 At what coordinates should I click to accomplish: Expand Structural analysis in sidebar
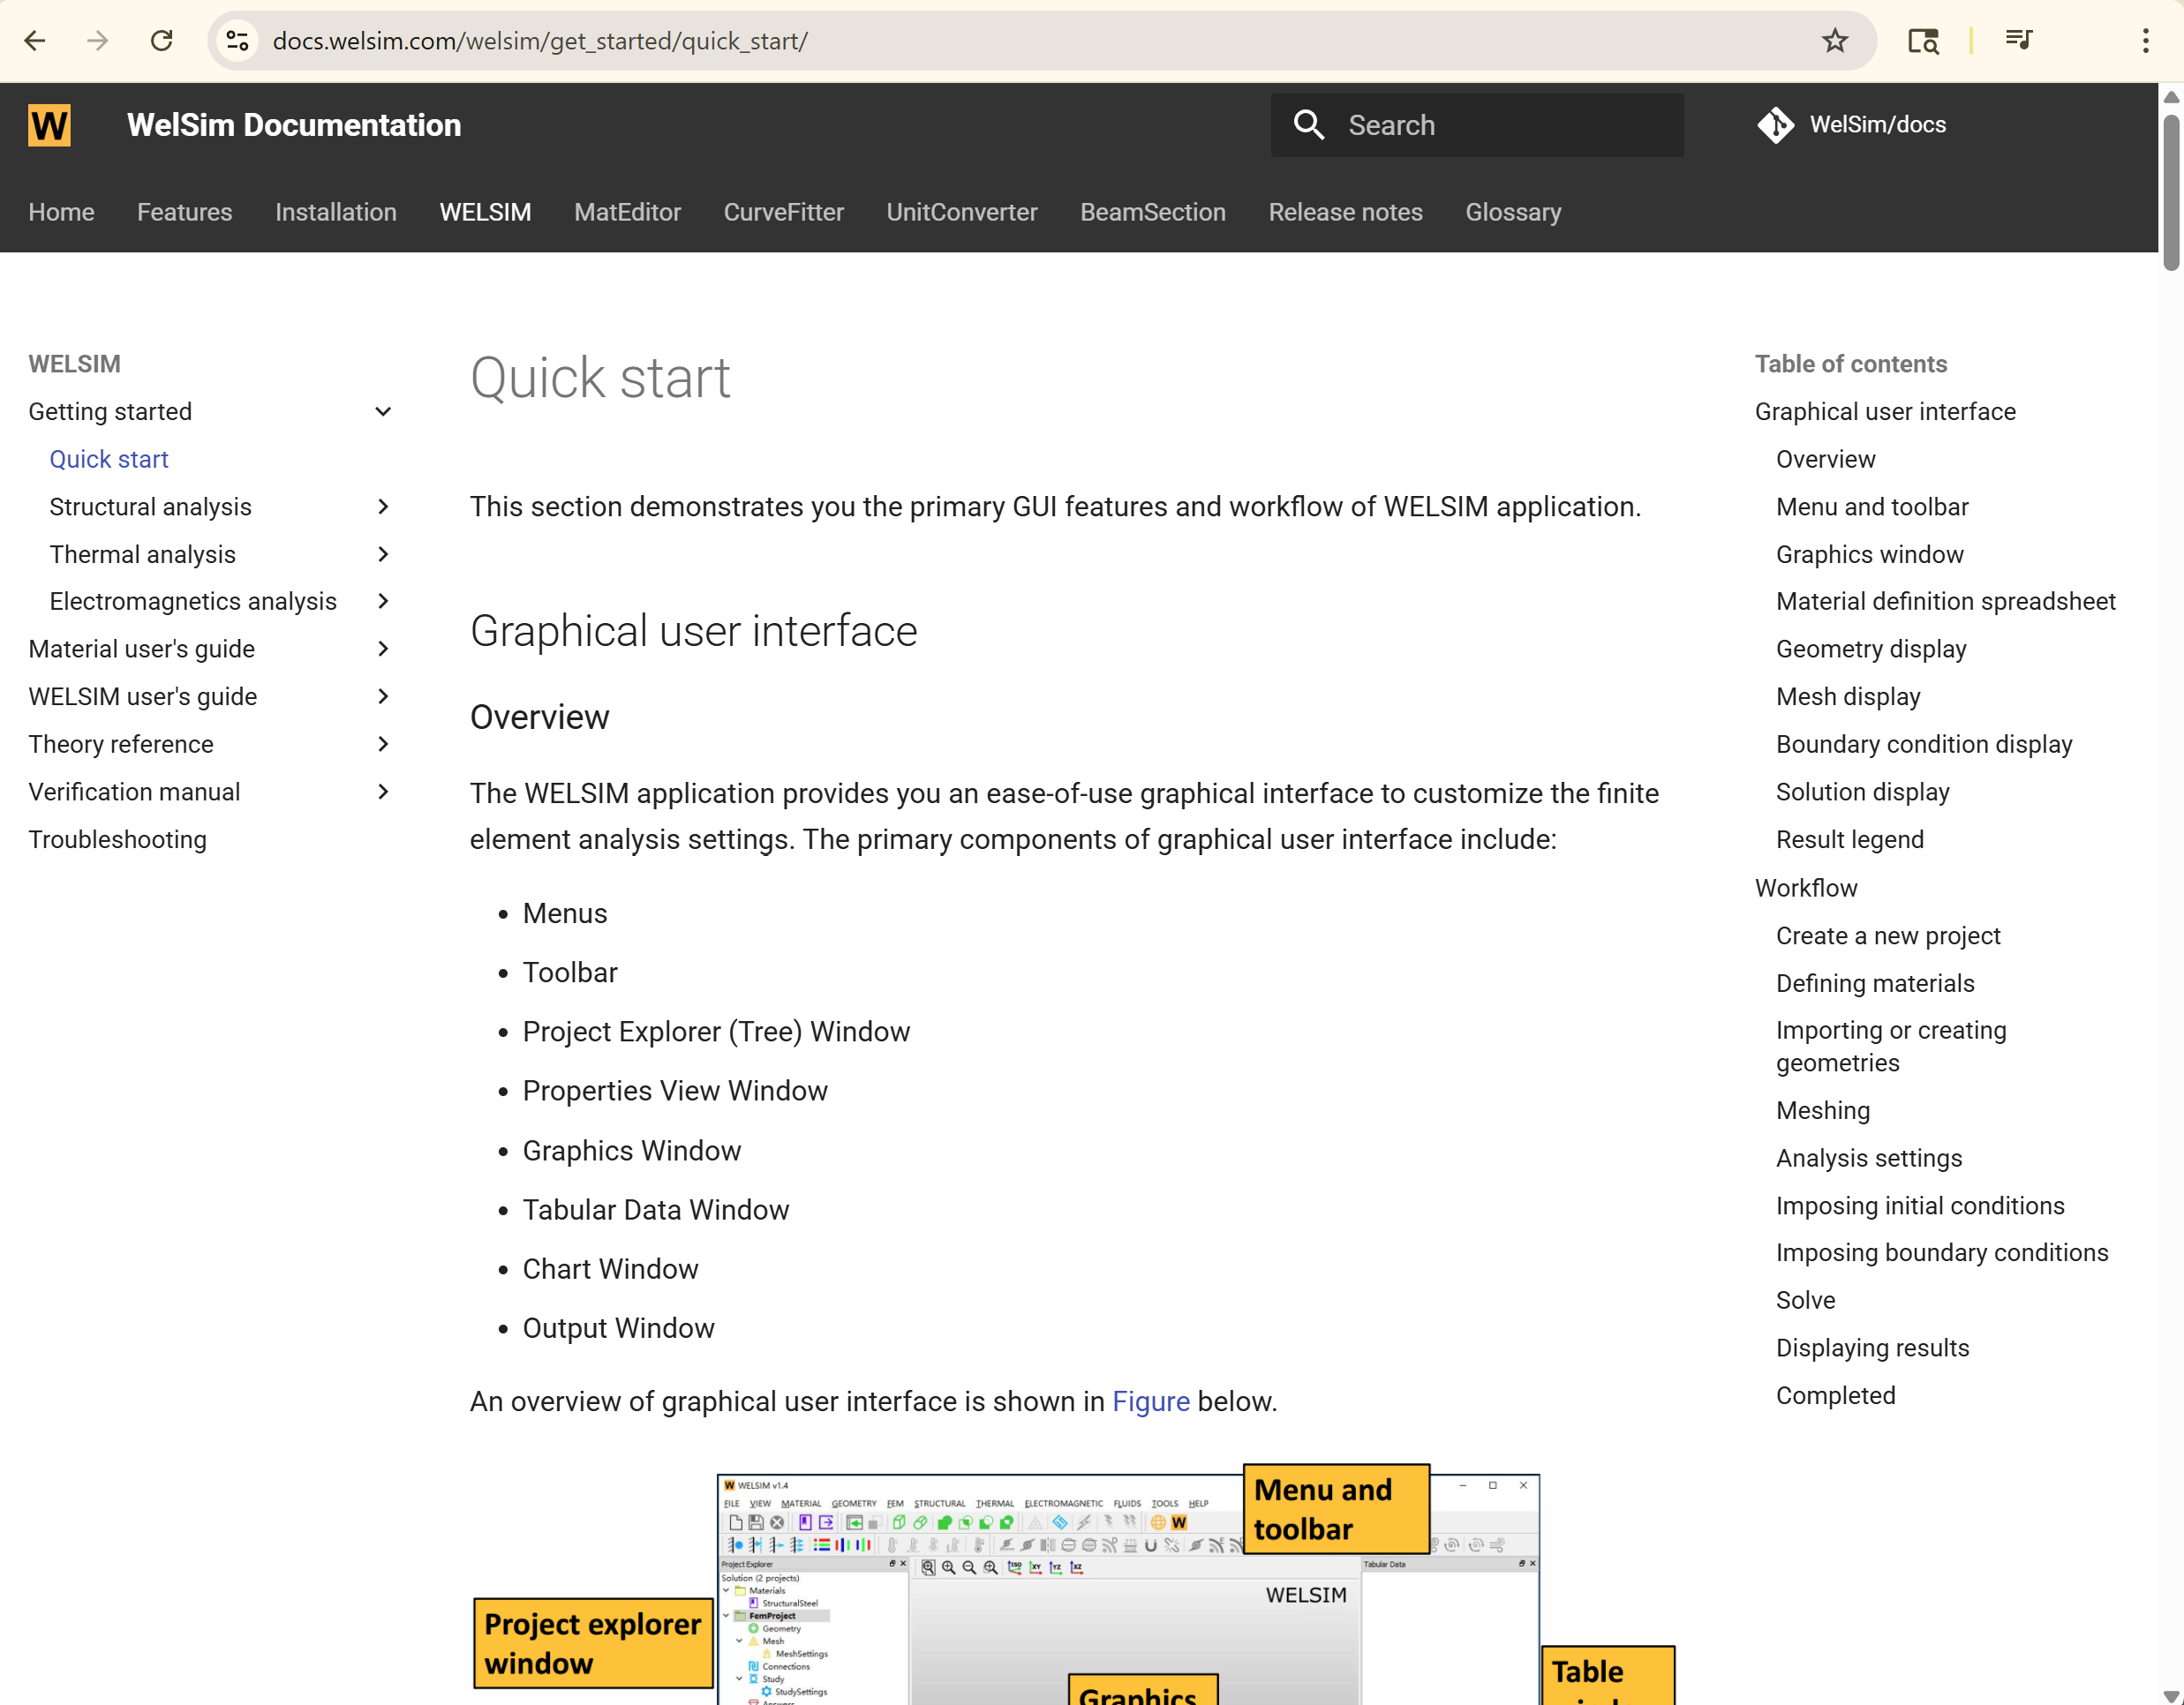pos(383,507)
